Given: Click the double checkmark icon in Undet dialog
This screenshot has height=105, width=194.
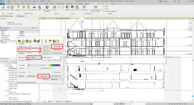Looking at the screenshot, I should tap(46, 41).
